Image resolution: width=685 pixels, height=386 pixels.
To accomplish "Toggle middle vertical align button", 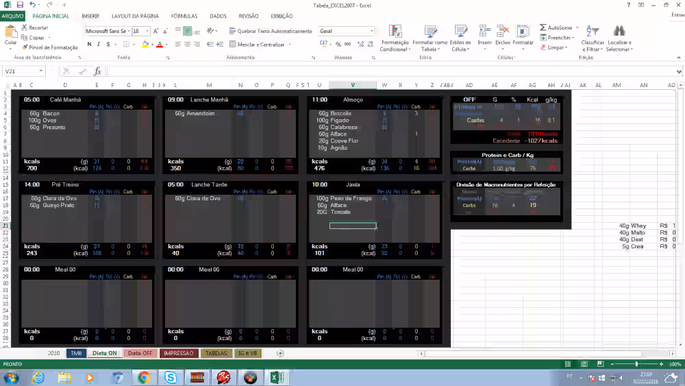I will click(x=188, y=31).
